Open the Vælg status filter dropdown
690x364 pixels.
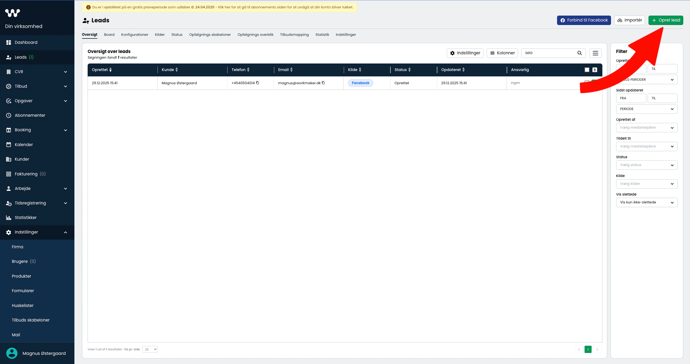click(x=646, y=165)
